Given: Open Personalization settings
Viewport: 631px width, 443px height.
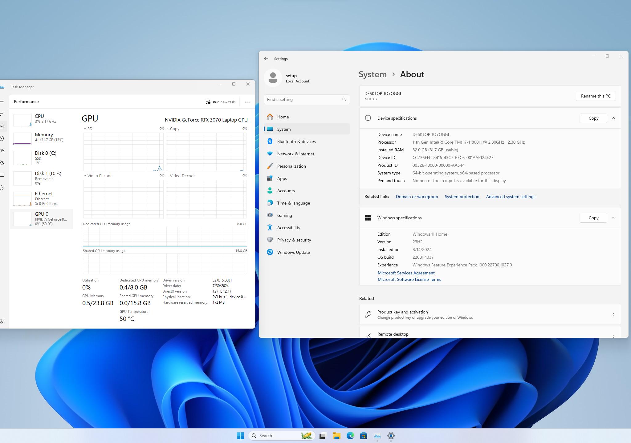Looking at the screenshot, I should pos(307,166).
